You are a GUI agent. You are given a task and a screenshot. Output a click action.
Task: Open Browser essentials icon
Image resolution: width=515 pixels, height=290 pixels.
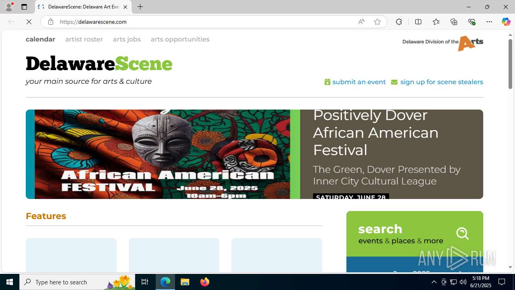point(472,22)
